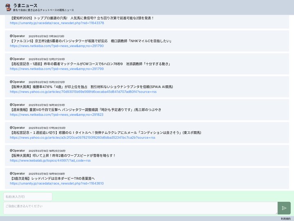Select the 高松宮記念・1週前 マッドクール headline
The width and height of the screenshot is (294, 221).
click(90, 64)
